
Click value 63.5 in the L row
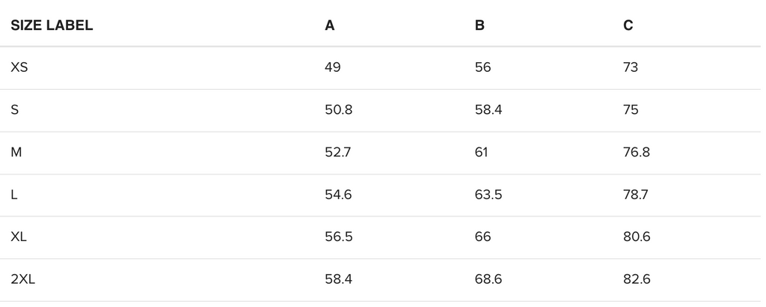click(488, 195)
